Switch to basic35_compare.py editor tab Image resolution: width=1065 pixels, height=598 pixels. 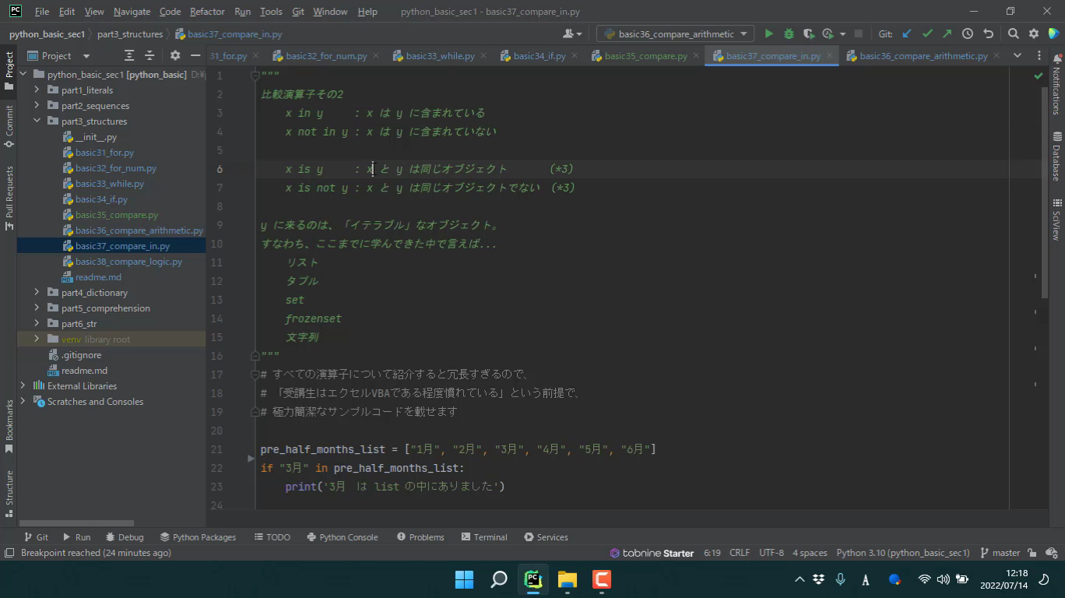645,56
